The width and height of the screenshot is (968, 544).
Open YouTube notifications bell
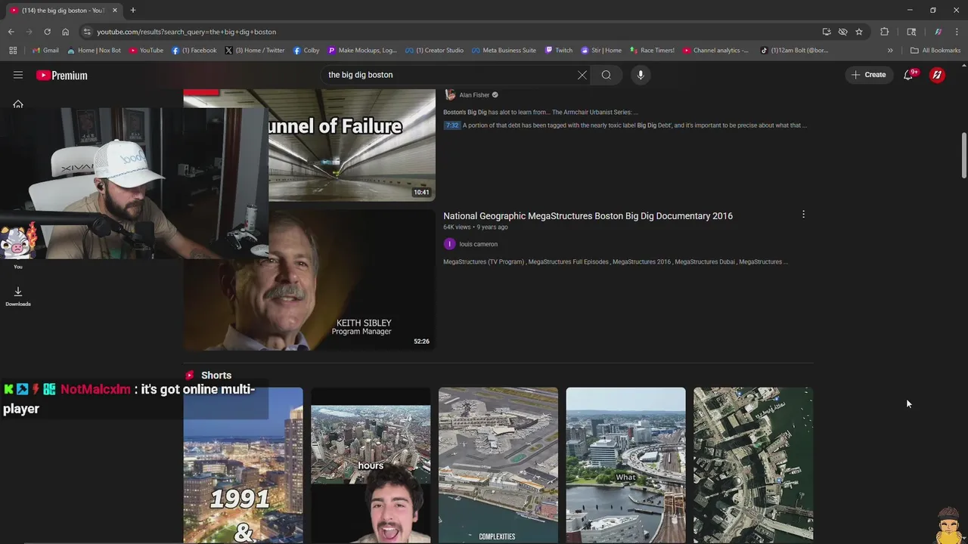pos(908,75)
